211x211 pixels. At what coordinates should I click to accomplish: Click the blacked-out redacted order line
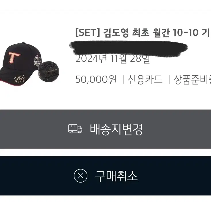click(x=128, y=47)
